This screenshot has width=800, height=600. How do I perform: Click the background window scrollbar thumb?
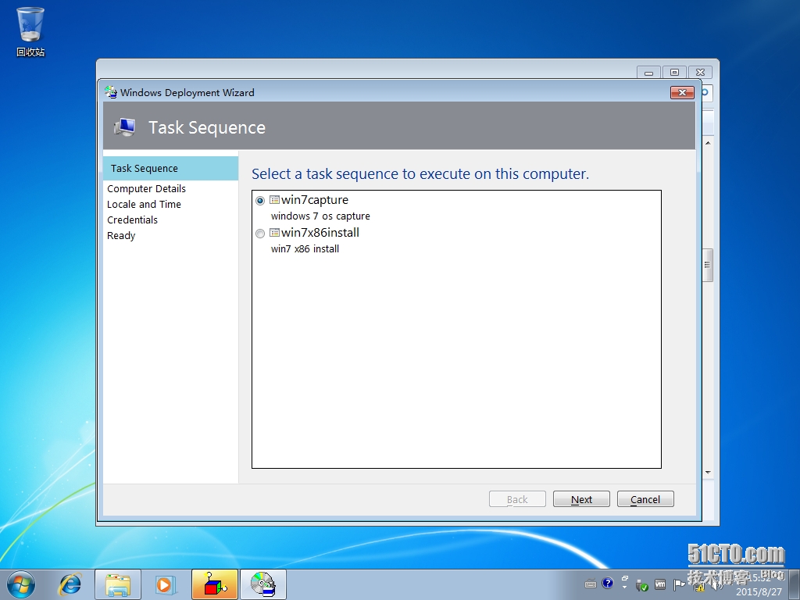coord(708,265)
